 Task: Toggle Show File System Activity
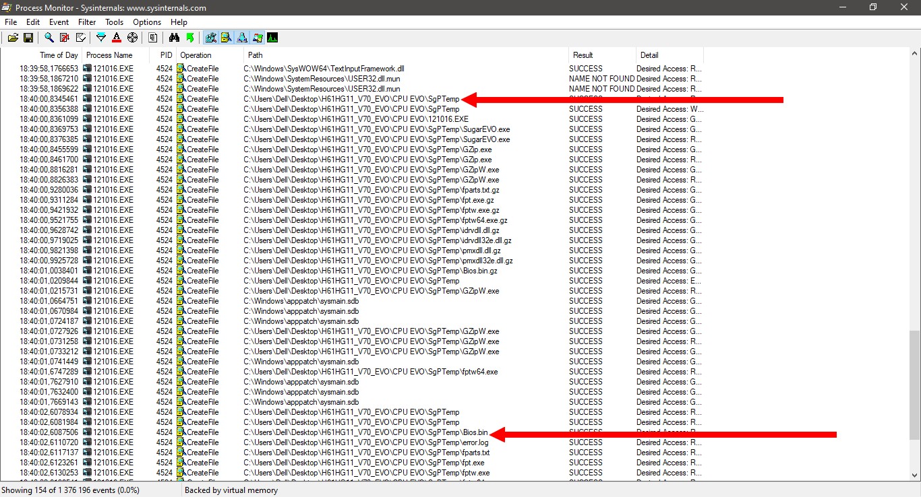point(226,38)
